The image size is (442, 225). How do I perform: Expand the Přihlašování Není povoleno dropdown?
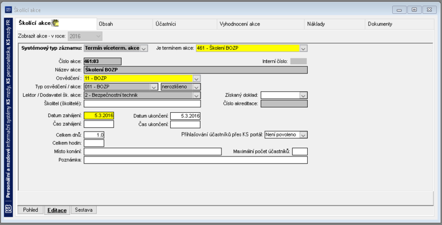pyautogui.click(x=303, y=135)
